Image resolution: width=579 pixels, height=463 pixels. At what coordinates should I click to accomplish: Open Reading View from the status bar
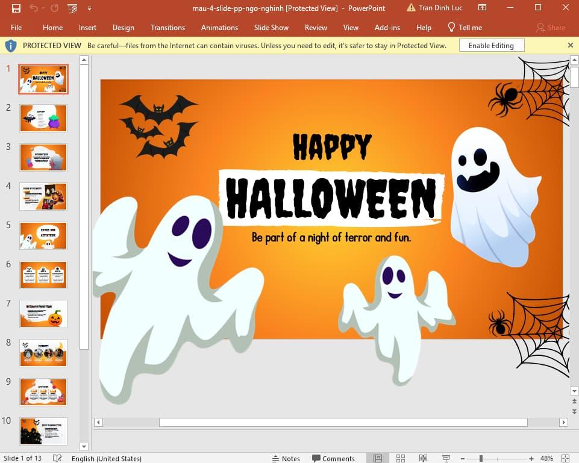[424, 458]
